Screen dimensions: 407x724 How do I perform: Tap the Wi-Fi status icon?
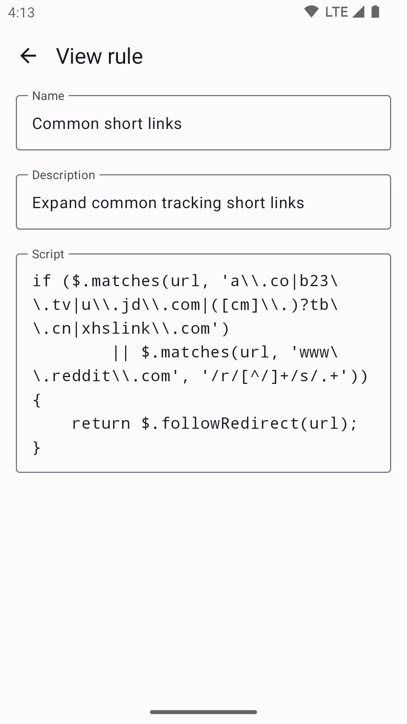pos(311,12)
